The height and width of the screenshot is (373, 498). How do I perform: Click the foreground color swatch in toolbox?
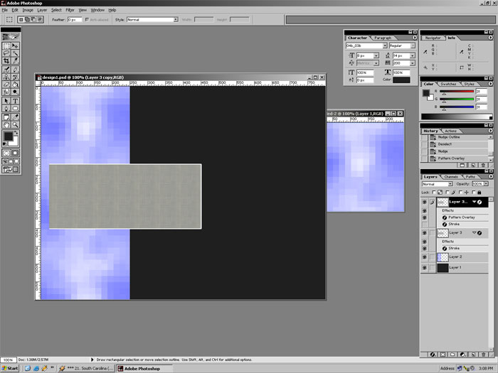point(8,136)
